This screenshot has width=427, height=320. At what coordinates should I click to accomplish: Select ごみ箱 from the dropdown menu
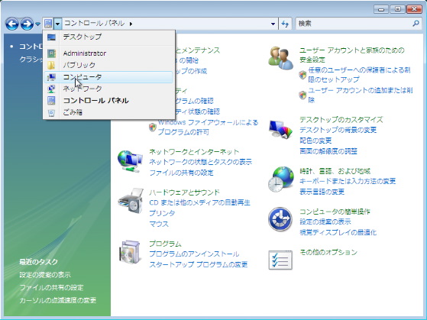pos(108,112)
